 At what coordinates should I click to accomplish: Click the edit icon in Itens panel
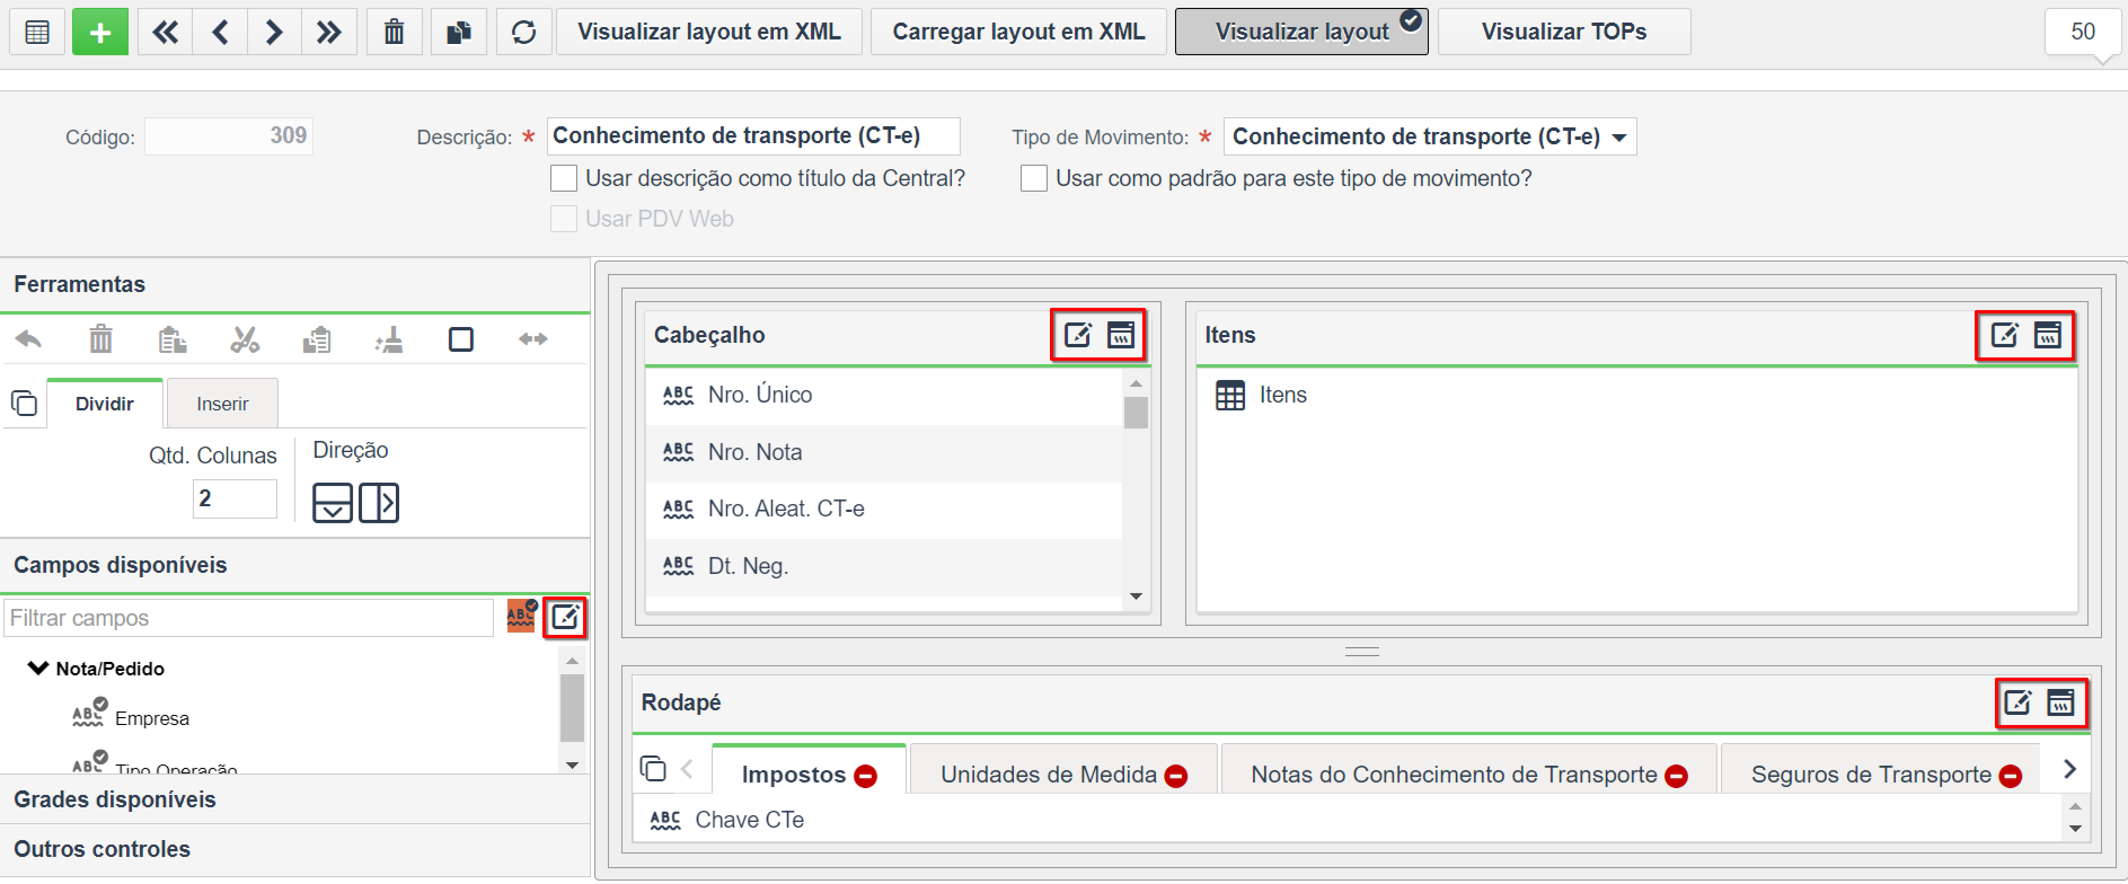coord(2004,334)
